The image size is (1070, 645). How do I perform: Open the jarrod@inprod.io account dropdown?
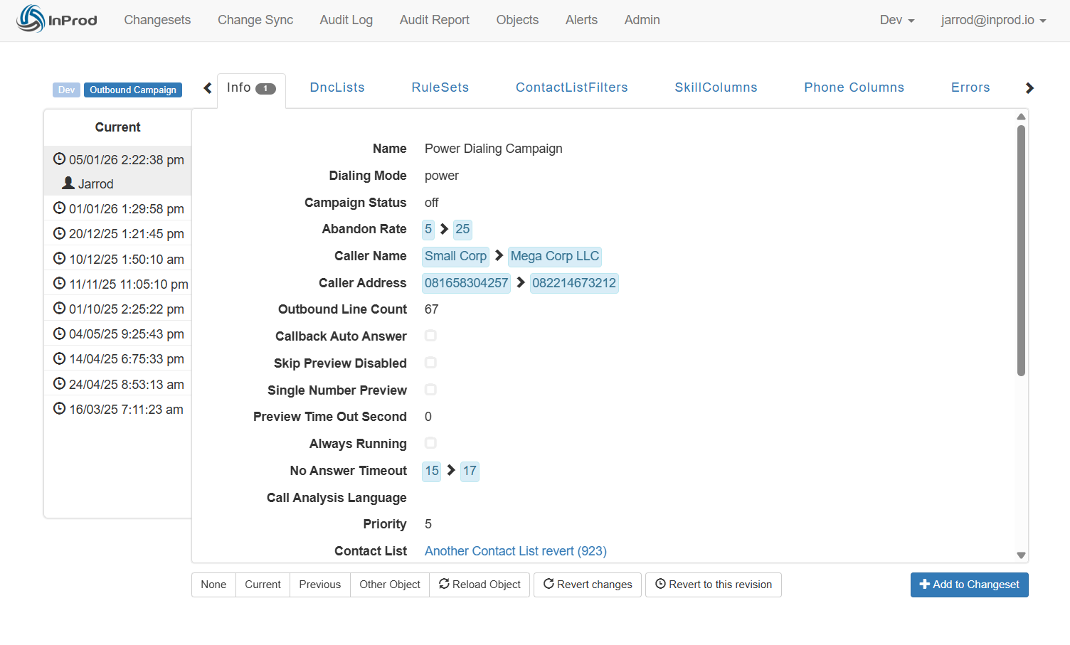click(993, 20)
